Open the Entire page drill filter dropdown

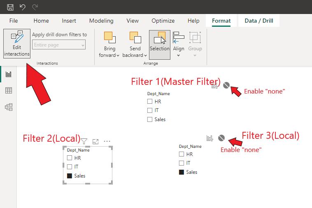point(59,45)
